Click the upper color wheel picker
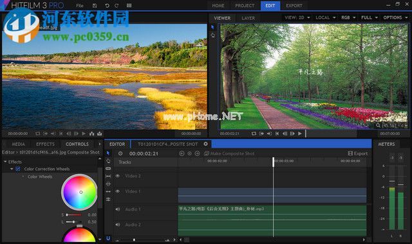This screenshot has height=244, width=412. point(79,192)
